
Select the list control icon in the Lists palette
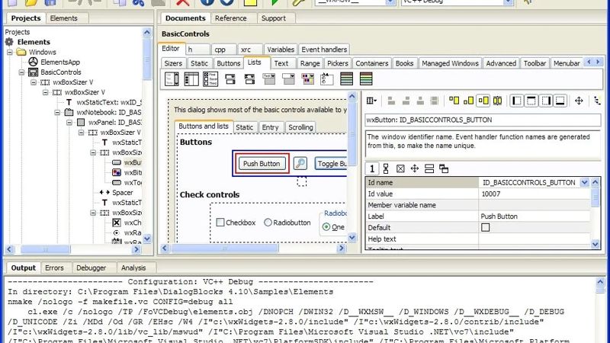click(191, 79)
